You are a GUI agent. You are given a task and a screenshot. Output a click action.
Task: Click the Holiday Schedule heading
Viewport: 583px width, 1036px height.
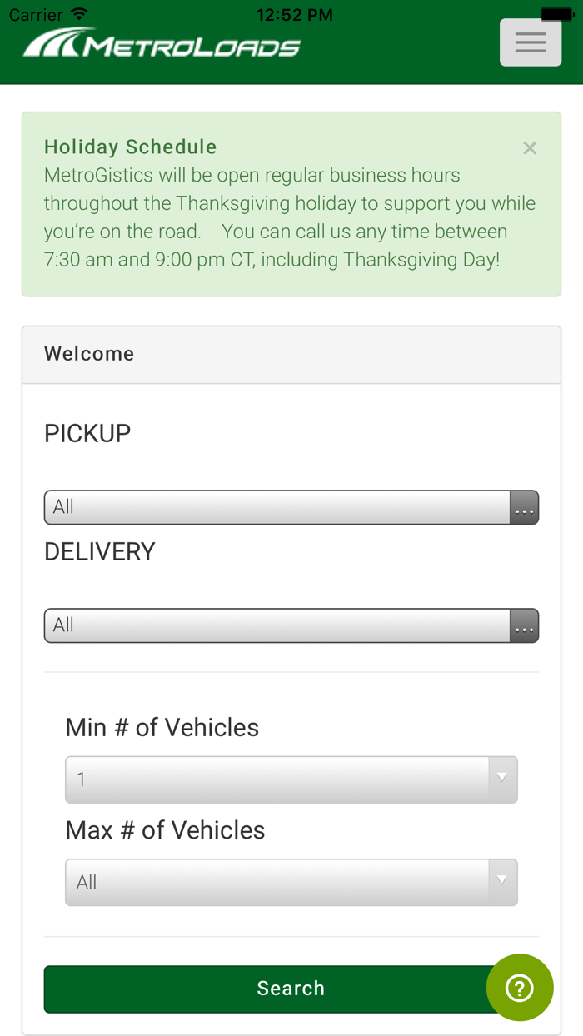click(x=130, y=147)
